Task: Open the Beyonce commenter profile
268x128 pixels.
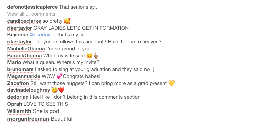Action: pos(18,35)
